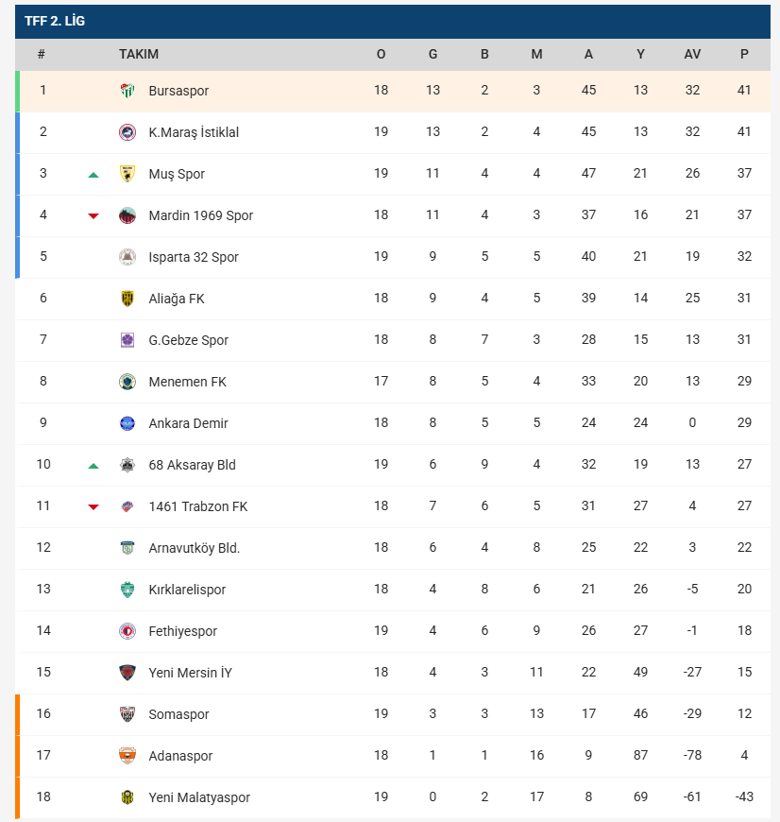Click the red down arrow beside 1461 Trabzon FK
The height and width of the screenshot is (822, 780).
(93, 507)
